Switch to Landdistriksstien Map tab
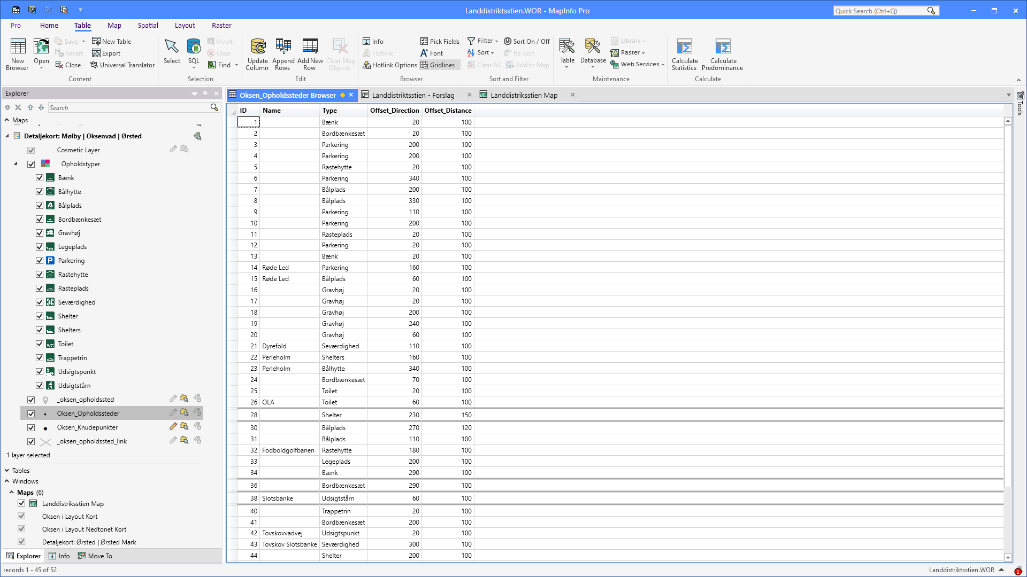The height and width of the screenshot is (577, 1027). click(523, 95)
